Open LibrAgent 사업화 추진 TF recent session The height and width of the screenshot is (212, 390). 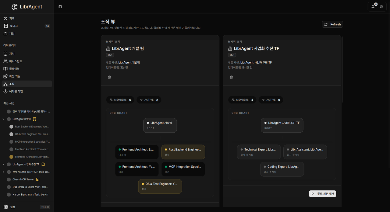(26, 164)
